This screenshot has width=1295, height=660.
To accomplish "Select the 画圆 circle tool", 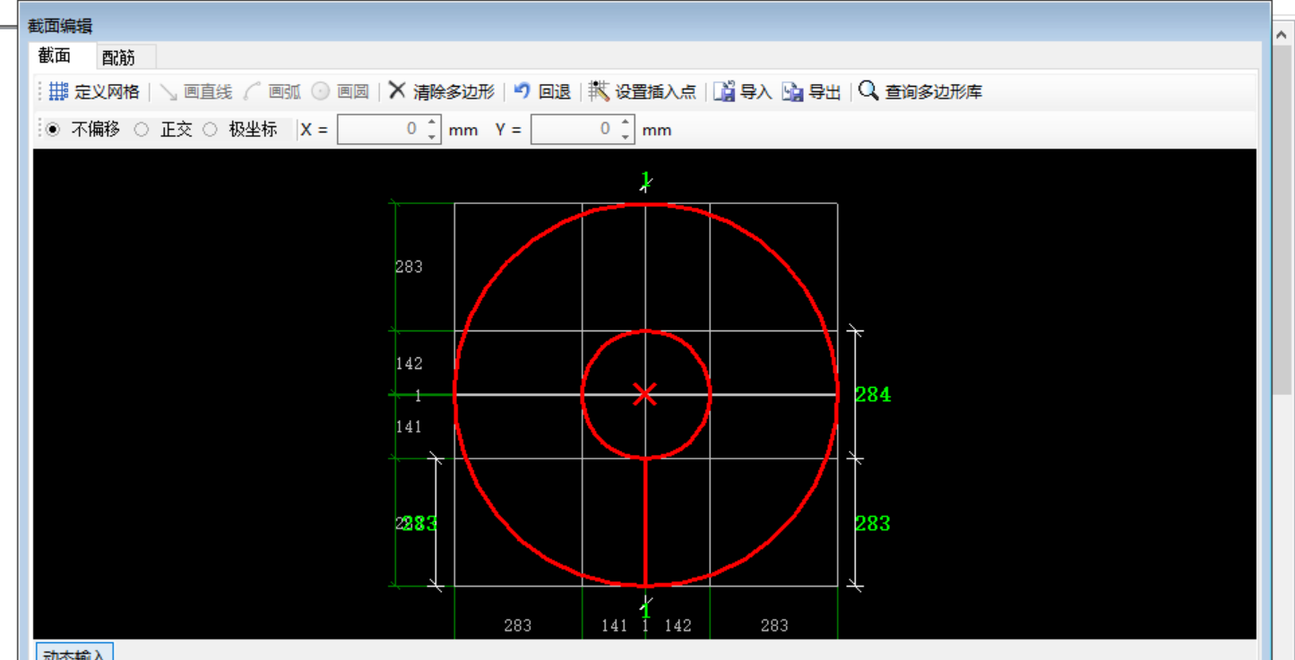I will click(x=341, y=91).
